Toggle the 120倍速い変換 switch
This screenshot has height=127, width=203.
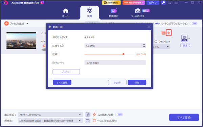tap(119, 115)
